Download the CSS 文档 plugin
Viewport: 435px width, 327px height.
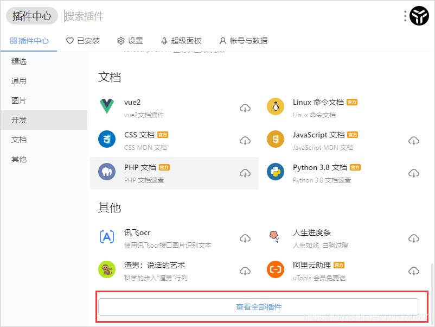245,141
